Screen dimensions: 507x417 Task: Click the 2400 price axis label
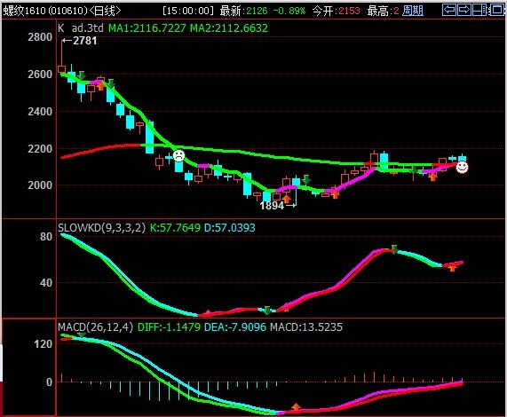tap(40, 112)
